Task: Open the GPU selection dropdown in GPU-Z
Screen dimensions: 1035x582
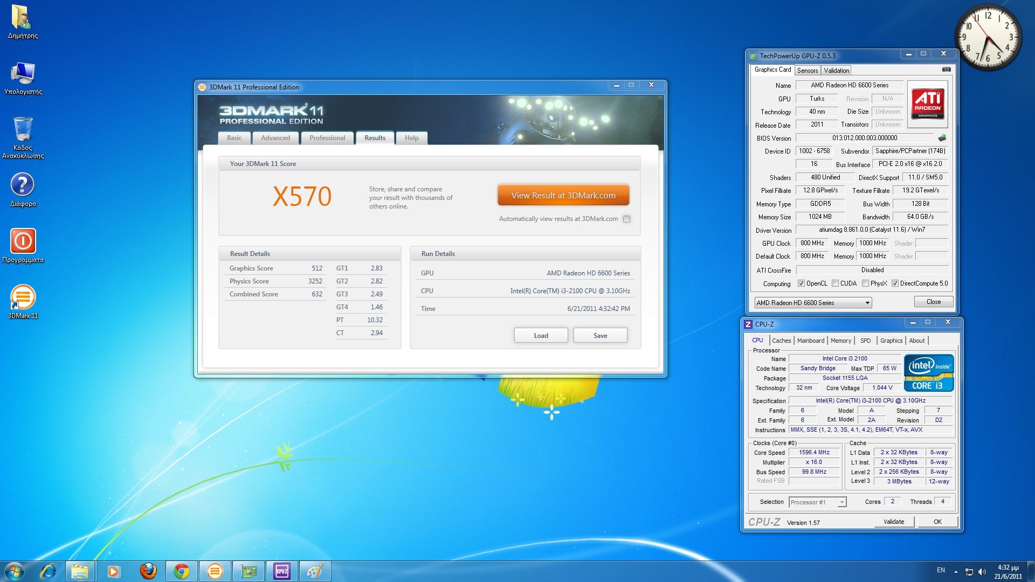Action: [x=813, y=303]
